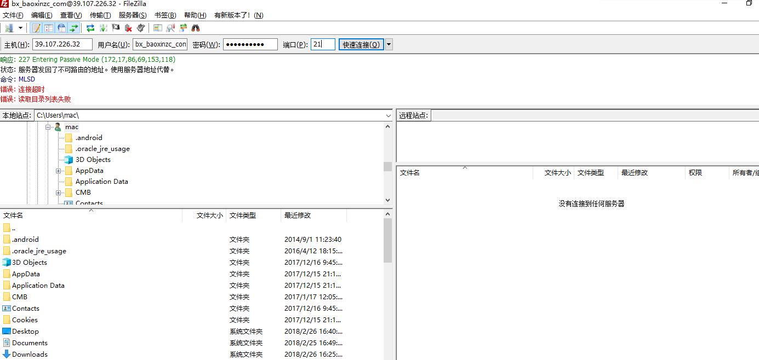The image size is (759, 360).
Task: Toggle the remote directory tree icon
Action: pyautogui.click(x=61, y=28)
